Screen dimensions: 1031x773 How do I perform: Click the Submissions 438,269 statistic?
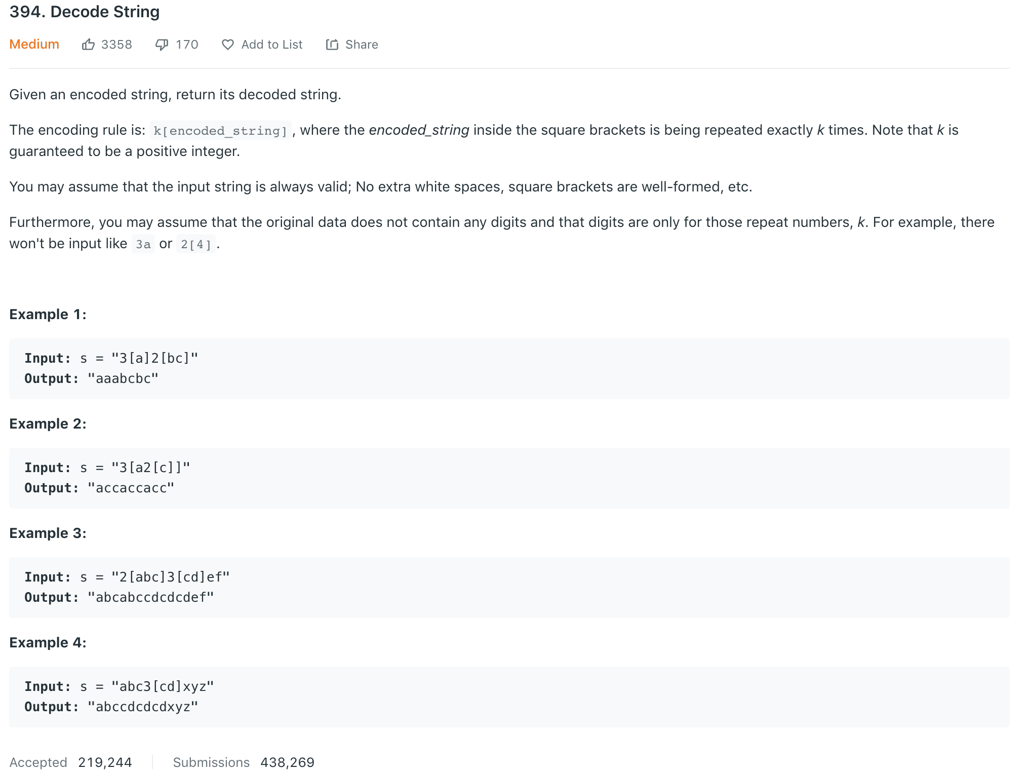[x=244, y=762]
